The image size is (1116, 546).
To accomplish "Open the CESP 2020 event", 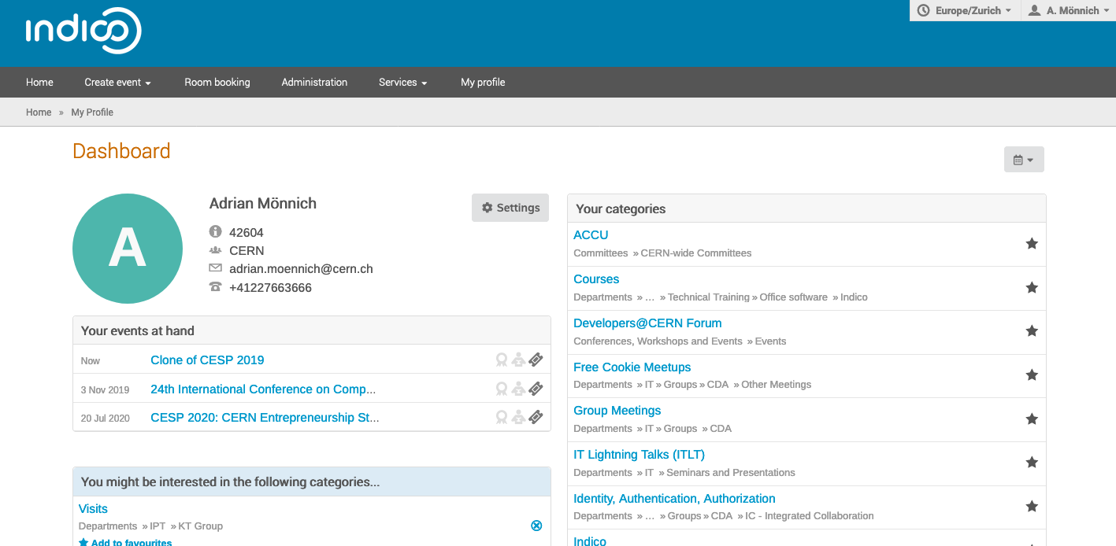I will tap(265, 418).
